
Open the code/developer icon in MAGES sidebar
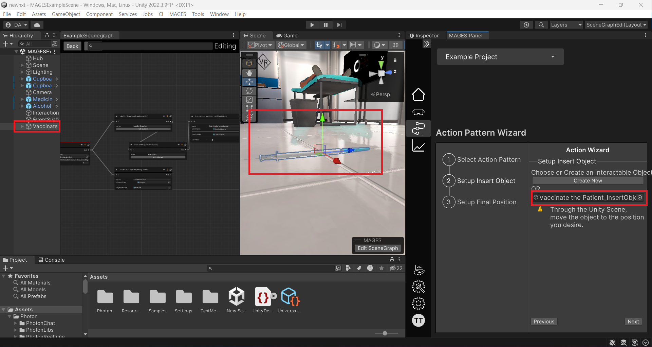point(419,270)
